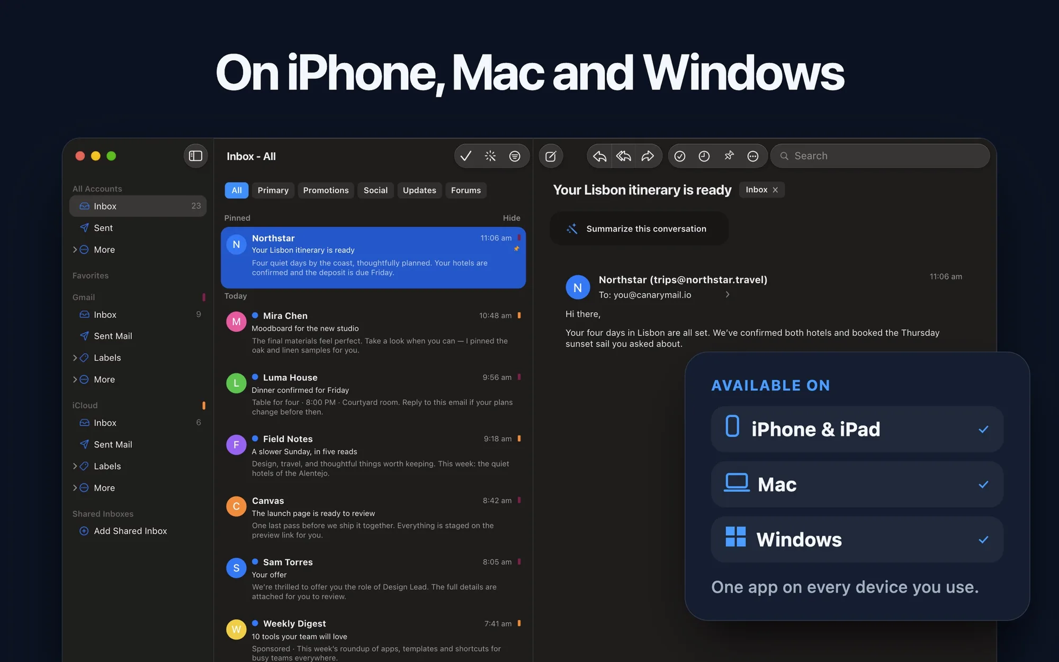The width and height of the screenshot is (1059, 662).
Task: Open the AI sparkle tool in list toolbar
Action: 490,156
